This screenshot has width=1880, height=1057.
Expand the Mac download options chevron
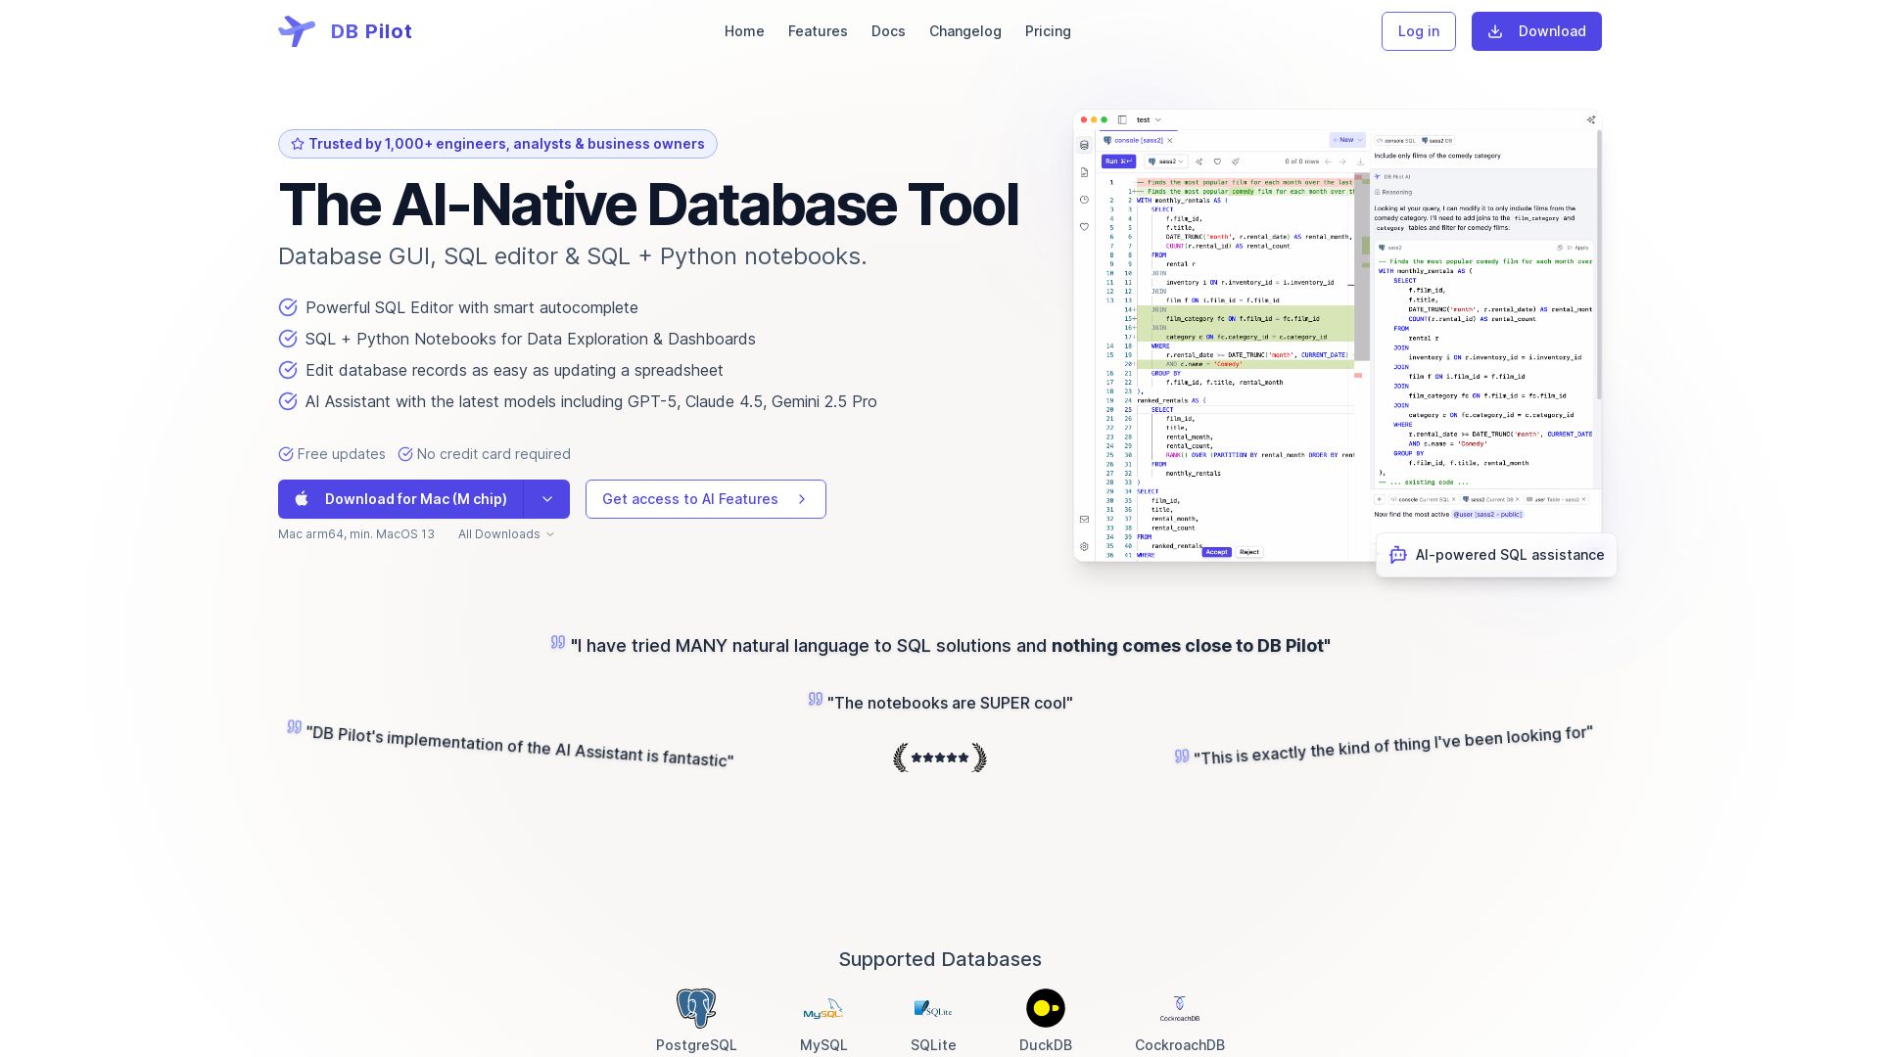click(547, 499)
